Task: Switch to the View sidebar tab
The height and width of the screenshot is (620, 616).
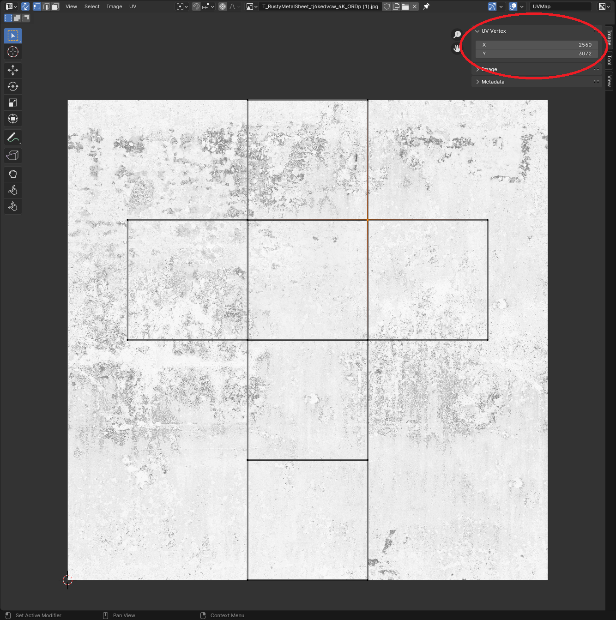Action: 609,81
